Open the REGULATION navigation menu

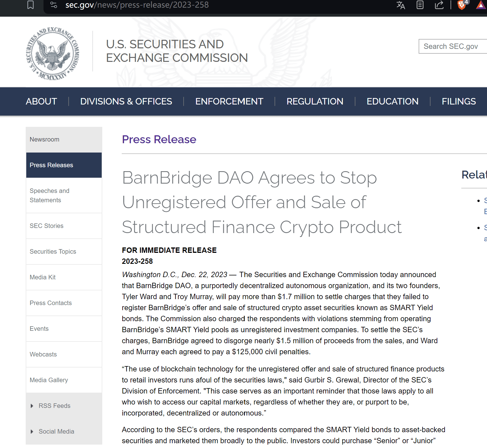click(x=315, y=101)
